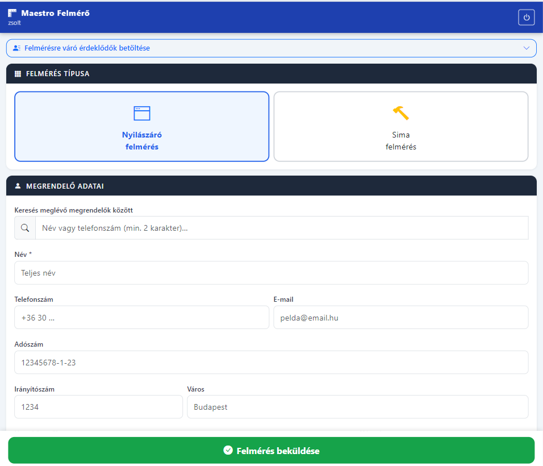Click the Telefonszám input field
543x466 pixels.
coord(141,318)
